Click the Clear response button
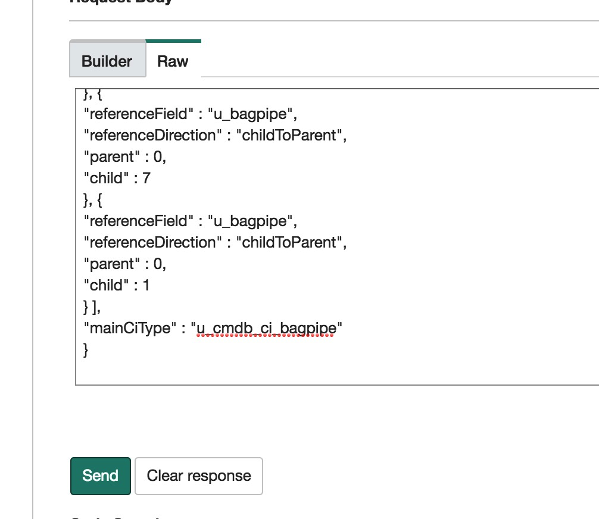This screenshot has height=519, width=599. click(199, 476)
